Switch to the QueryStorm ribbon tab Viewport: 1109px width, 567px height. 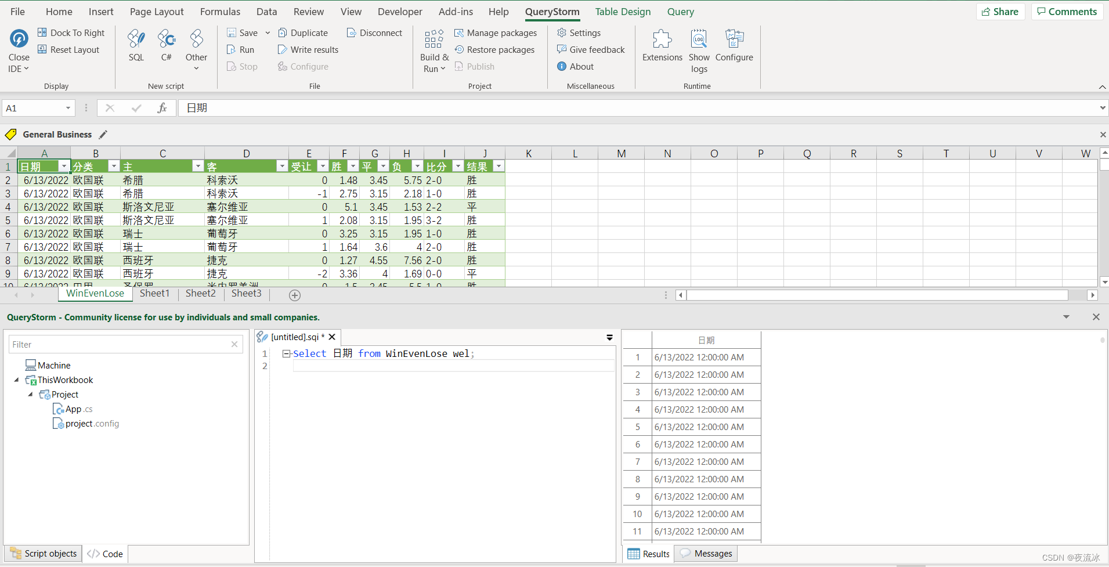click(552, 12)
